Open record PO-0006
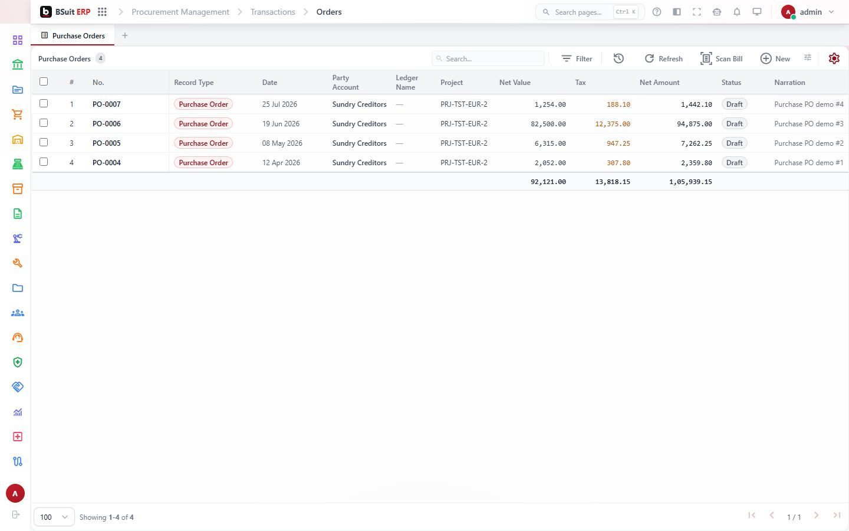This screenshot has width=849, height=531. click(107, 123)
